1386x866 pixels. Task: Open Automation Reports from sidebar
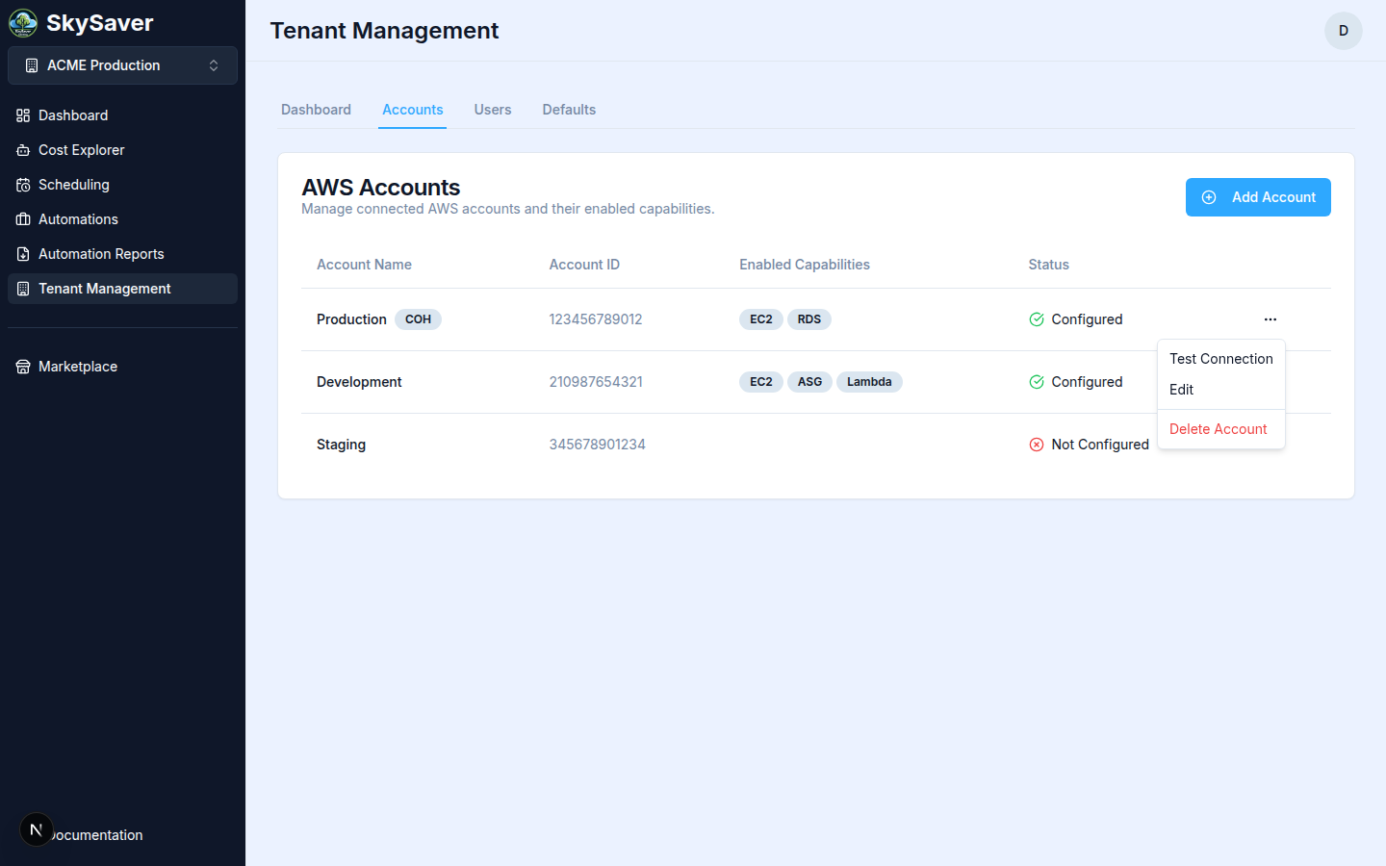[122, 254]
